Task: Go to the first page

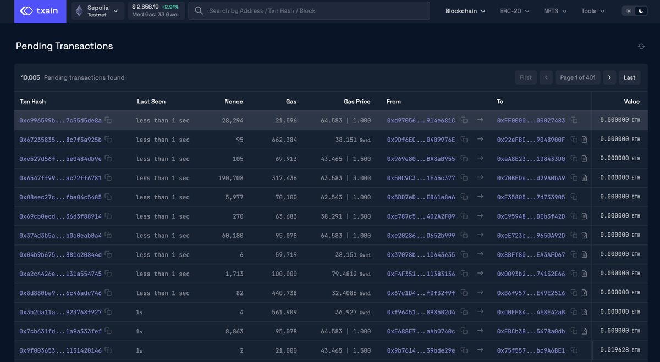Action: [526, 77]
